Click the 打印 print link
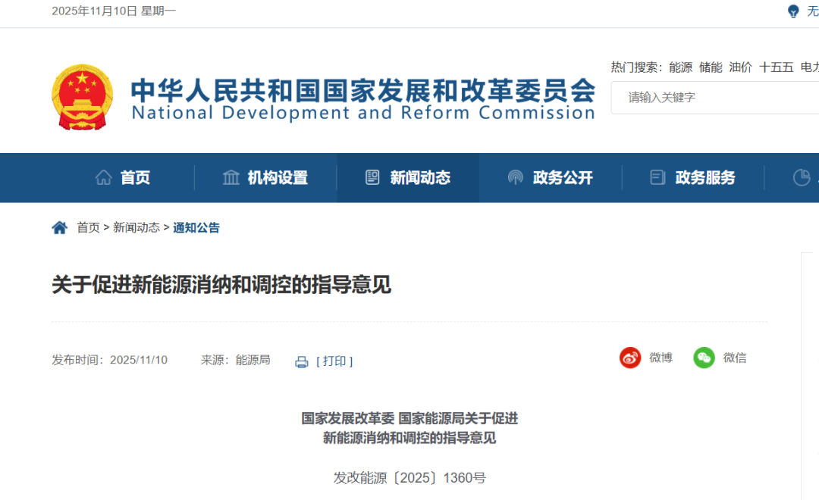The width and height of the screenshot is (819, 500). 334,361
